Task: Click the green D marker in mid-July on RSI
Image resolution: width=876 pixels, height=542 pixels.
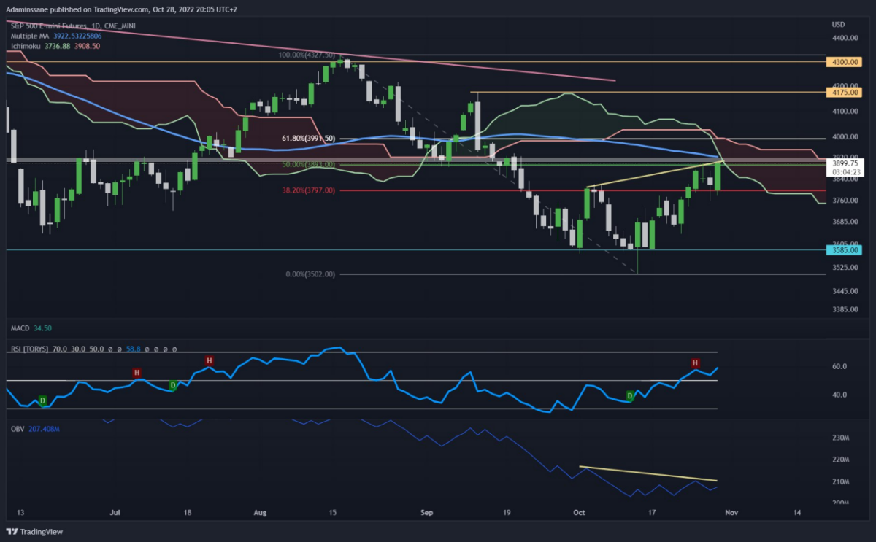Action: point(173,384)
